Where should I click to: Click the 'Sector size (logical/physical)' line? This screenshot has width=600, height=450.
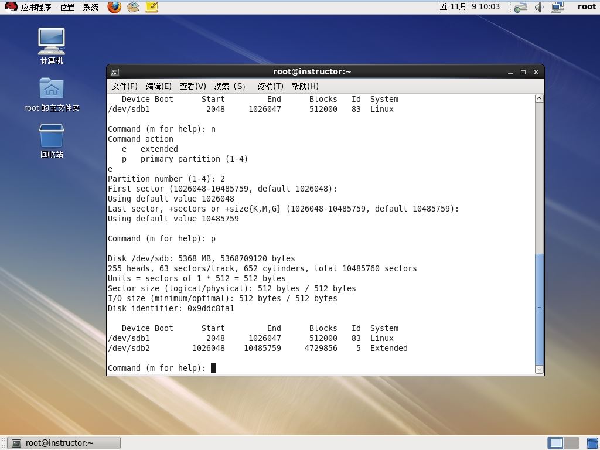click(x=232, y=288)
